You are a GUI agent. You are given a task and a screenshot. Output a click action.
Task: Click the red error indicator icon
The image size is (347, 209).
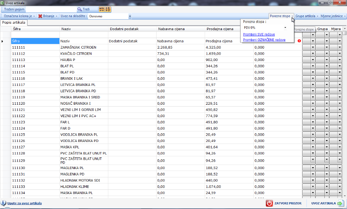coord(299,41)
